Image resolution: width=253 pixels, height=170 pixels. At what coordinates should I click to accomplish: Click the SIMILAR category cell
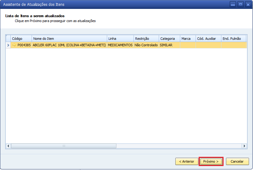pos(169,45)
